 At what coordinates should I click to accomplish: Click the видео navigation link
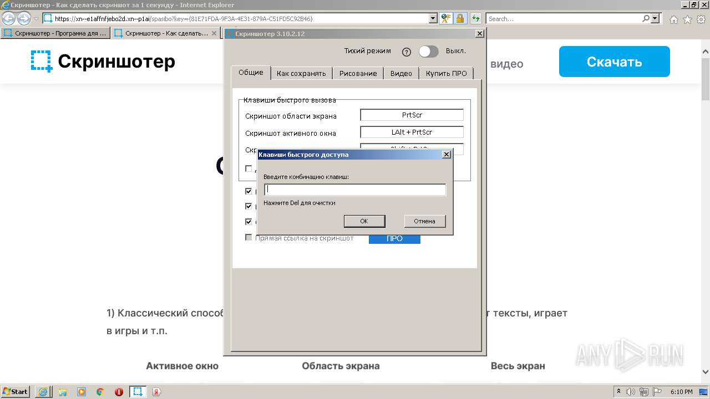coord(506,64)
